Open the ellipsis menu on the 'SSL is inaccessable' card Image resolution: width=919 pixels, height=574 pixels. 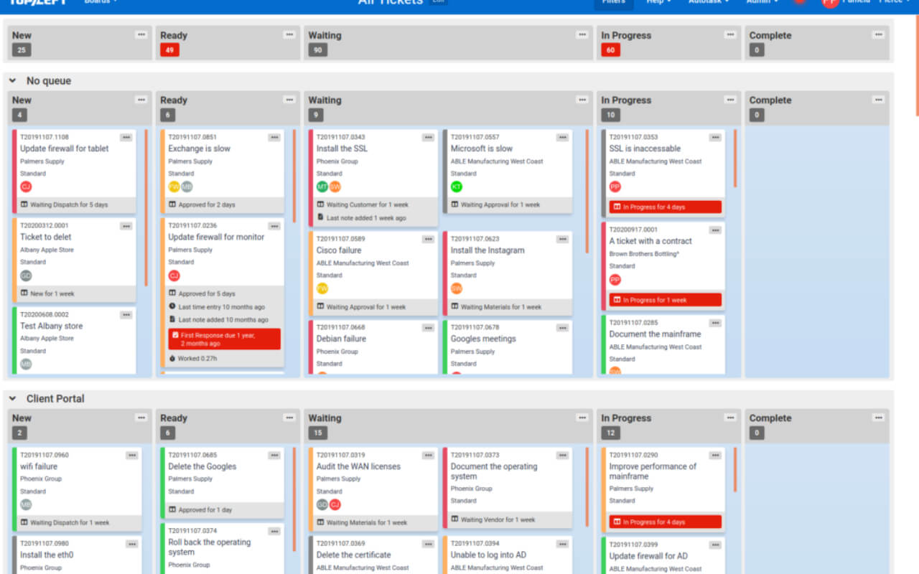pos(715,137)
